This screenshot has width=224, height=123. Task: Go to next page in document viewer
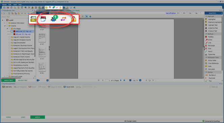[x=121, y=80]
